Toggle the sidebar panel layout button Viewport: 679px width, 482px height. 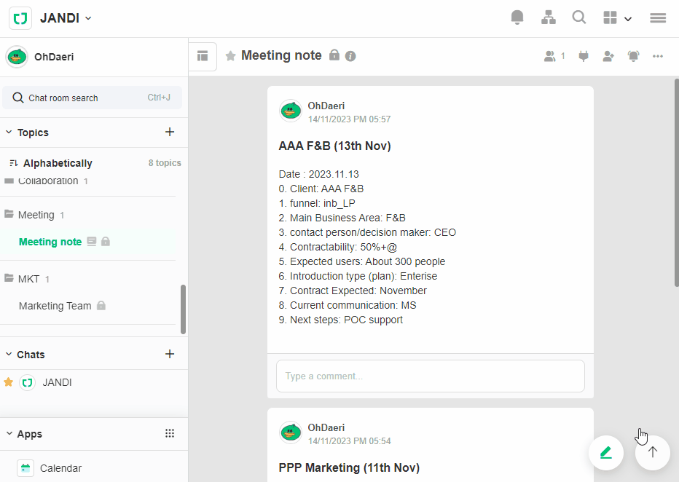[x=203, y=56]
